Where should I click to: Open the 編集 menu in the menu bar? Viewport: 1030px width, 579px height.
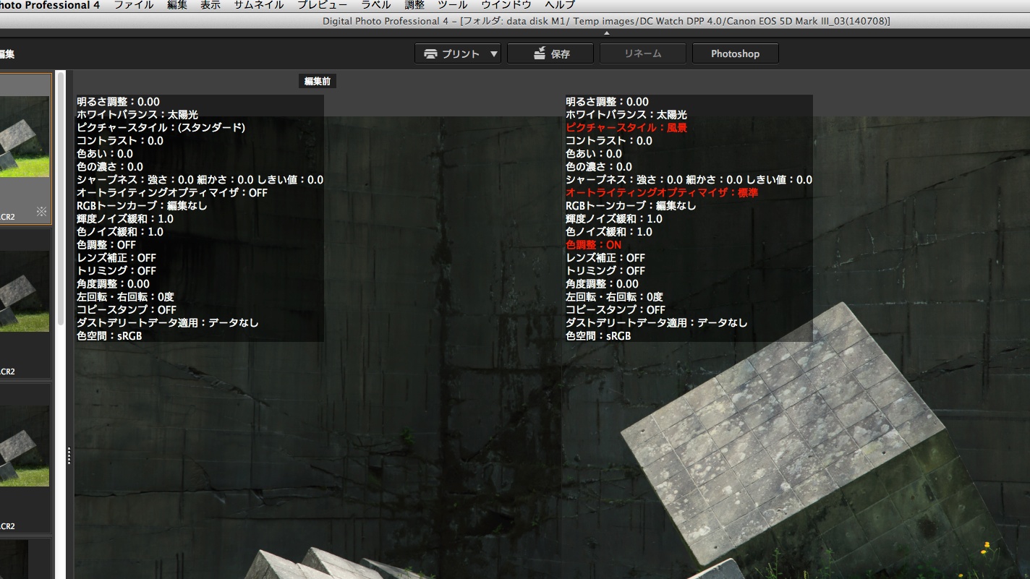tap(177, 5)
